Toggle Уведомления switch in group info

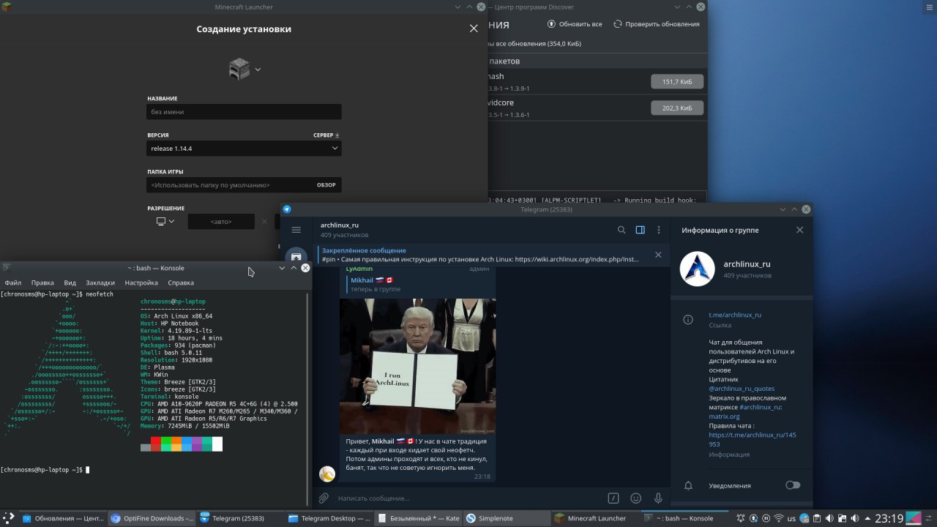[793, 485]
